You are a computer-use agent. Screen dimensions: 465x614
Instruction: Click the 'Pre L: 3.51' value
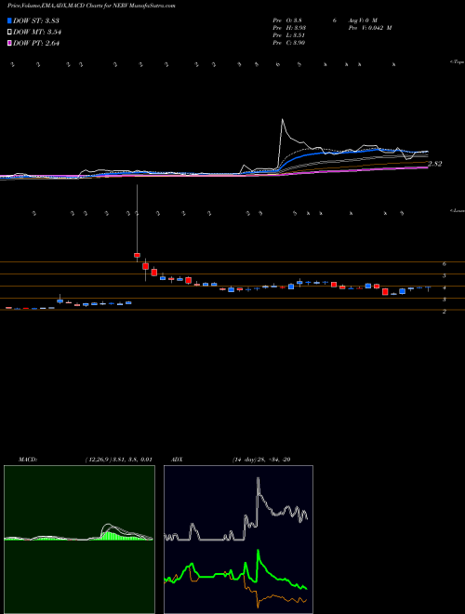pos(289,35)
